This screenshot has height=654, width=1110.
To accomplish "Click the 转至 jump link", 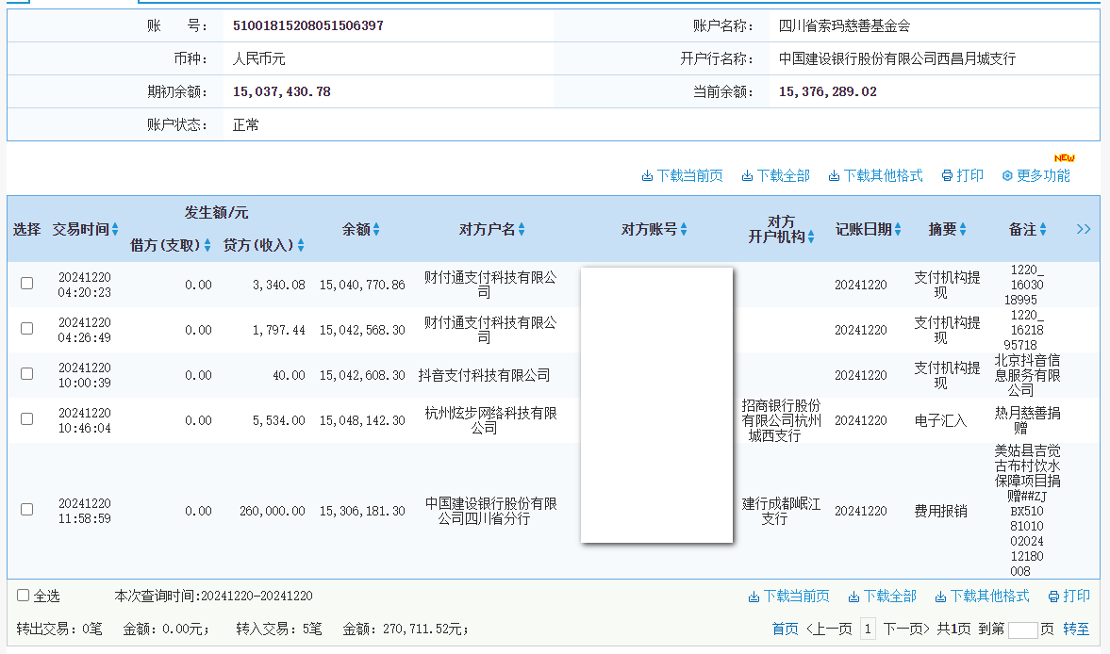I will tap(1076, 629).
